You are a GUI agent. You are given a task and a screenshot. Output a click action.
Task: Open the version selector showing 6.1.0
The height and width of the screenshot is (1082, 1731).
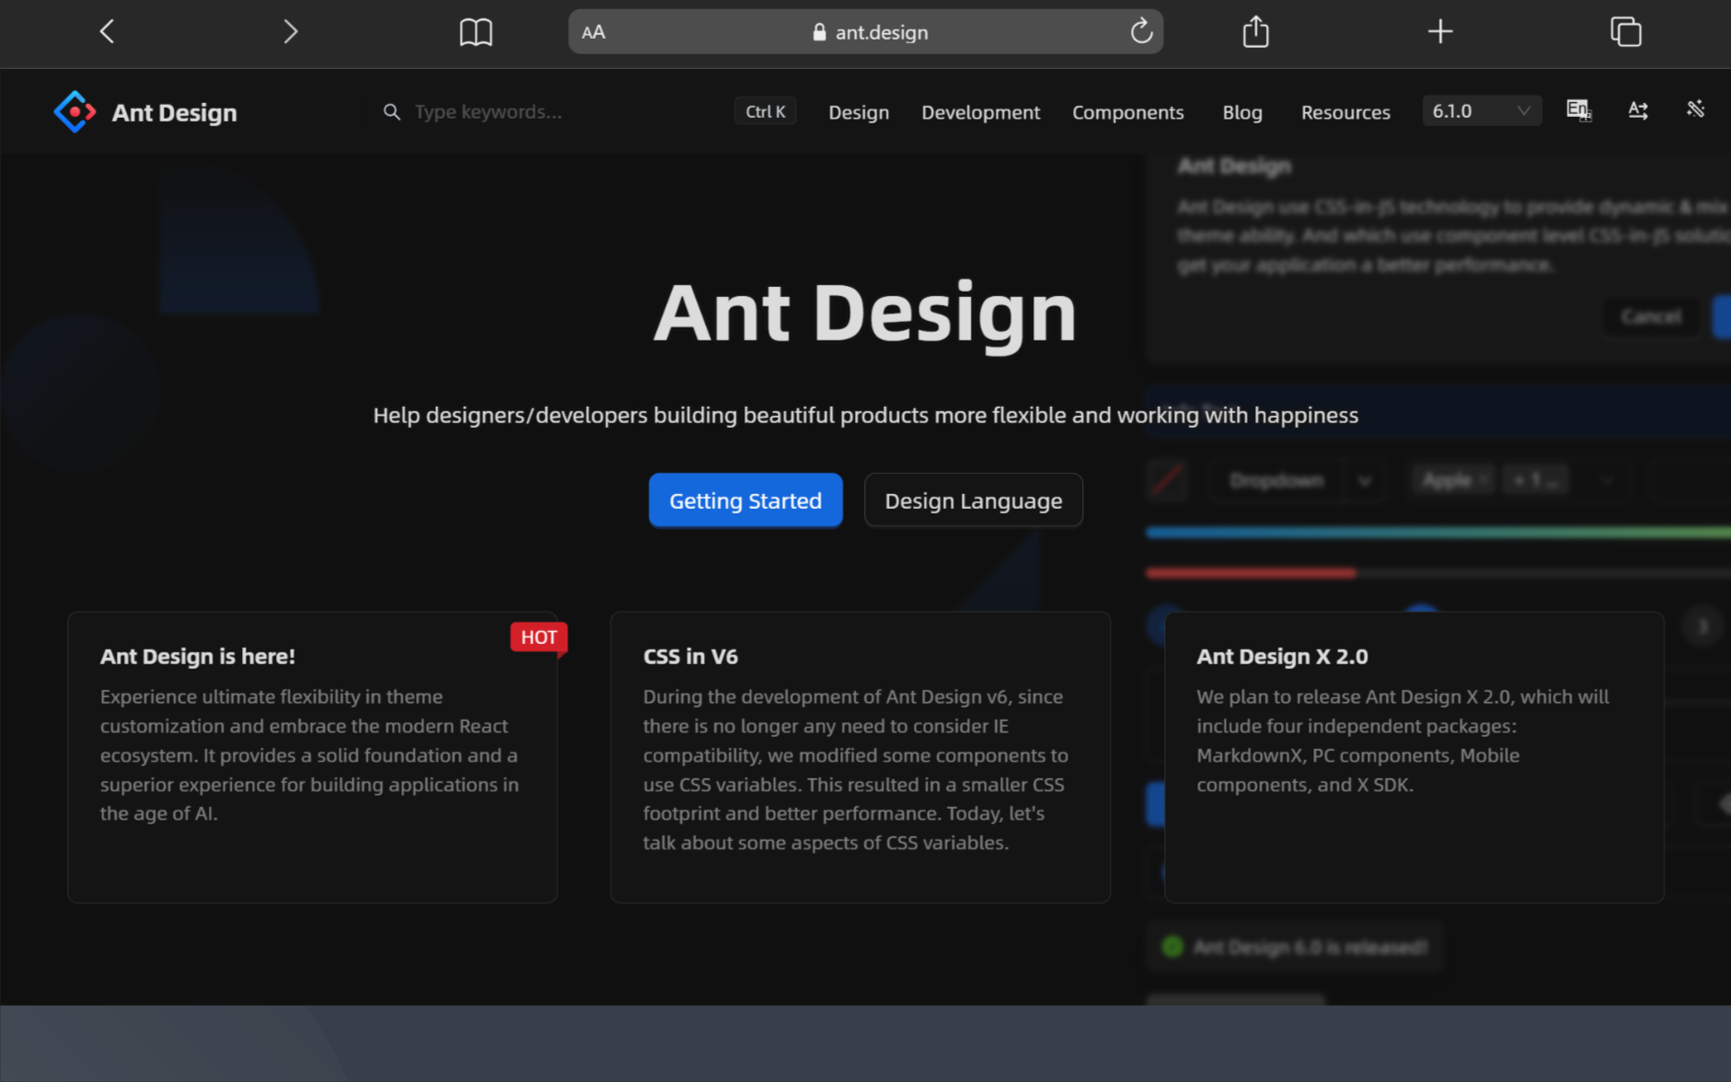1481,110
